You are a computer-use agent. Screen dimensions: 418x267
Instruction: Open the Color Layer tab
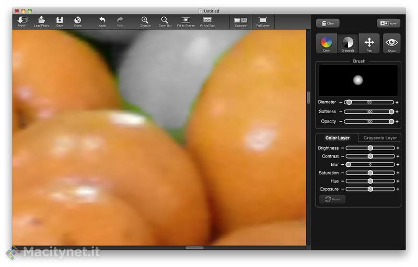(x=337, y=138)
